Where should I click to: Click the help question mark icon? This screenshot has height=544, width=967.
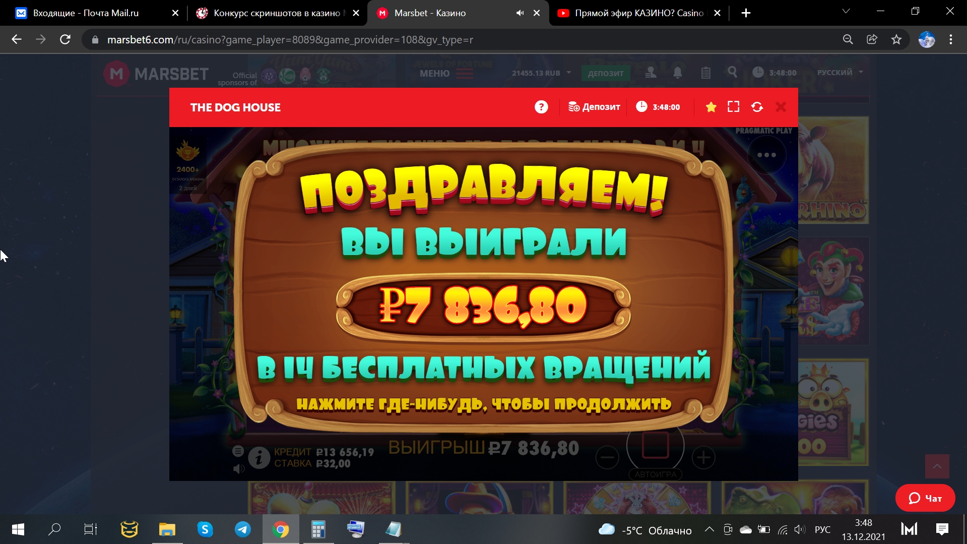[x=541, y=107]
